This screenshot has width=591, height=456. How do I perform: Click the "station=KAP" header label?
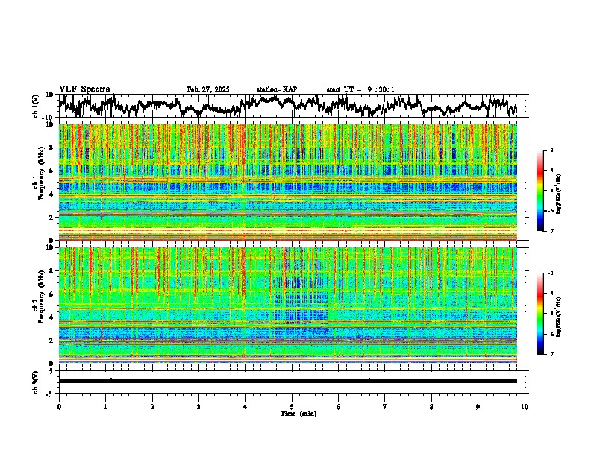pyautogui.click(x=276, y=89)
